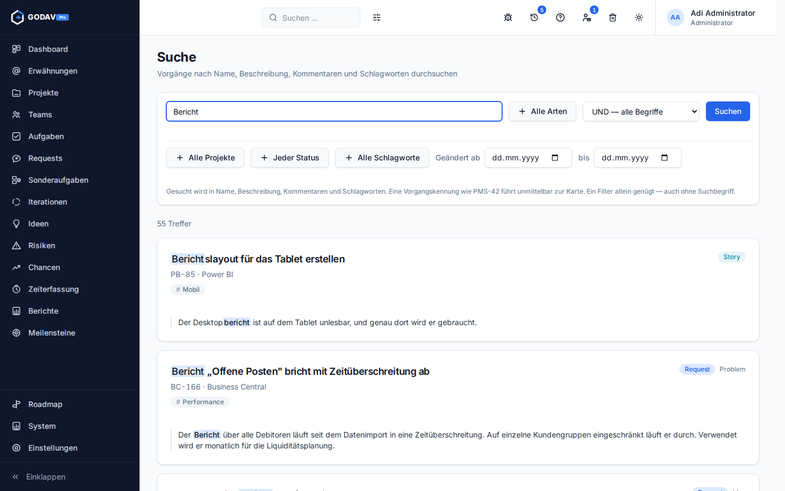Open the history icon with badge 5
Image resolution: width=785 pixels, height=491 pixels.
pyautogui.click(x=534, y=17)
